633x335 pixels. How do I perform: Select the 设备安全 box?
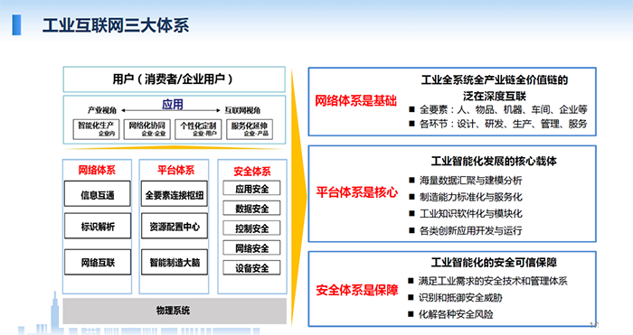pos(251,267)
